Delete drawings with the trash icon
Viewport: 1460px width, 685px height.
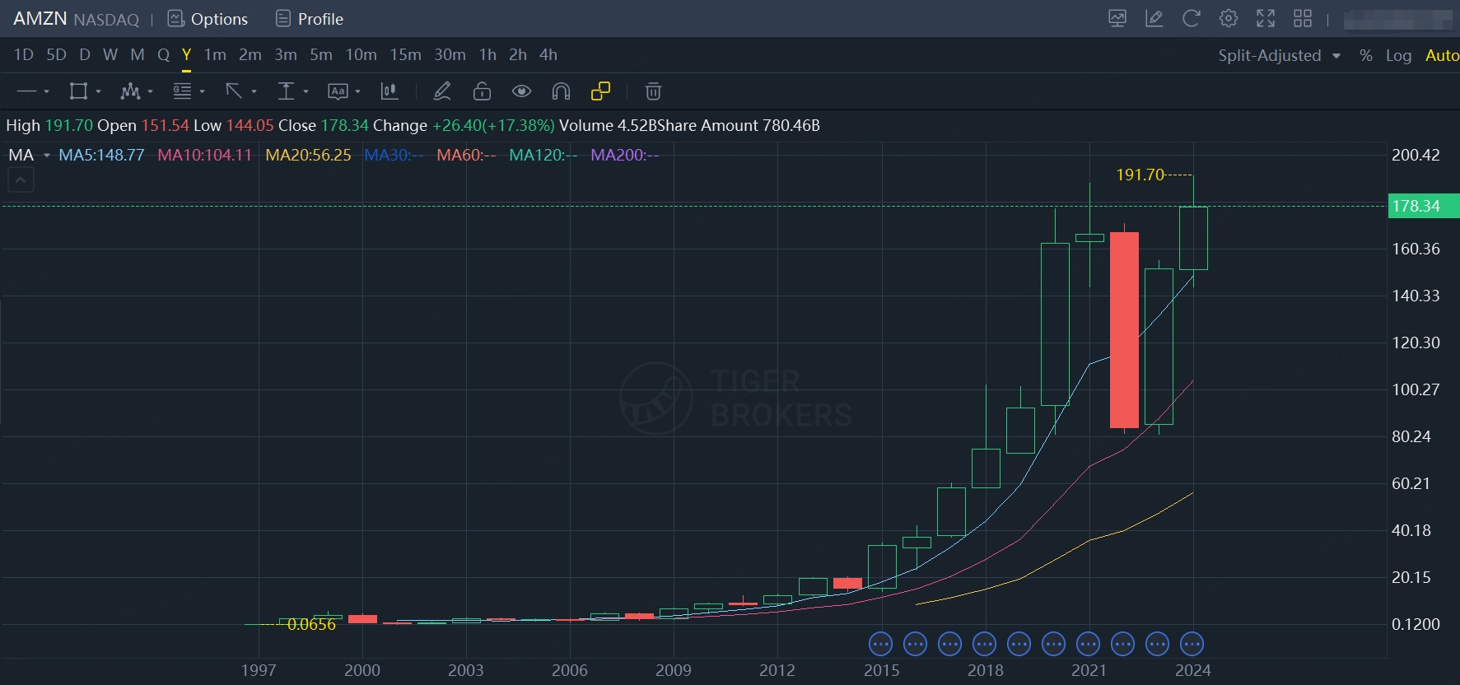(653, 91)
